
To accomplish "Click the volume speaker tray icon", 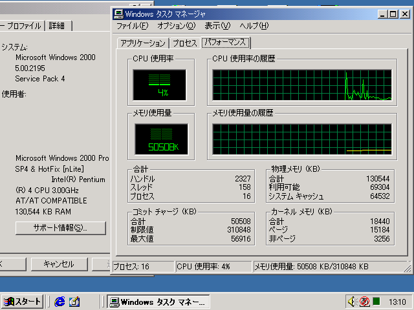I will click(x=353, y=302).
